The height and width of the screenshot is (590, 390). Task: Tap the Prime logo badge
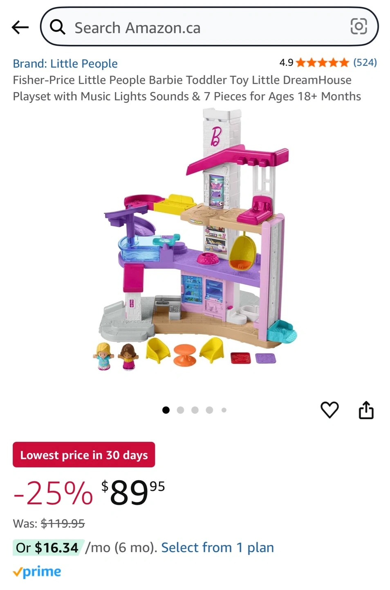tap(37, 572)
